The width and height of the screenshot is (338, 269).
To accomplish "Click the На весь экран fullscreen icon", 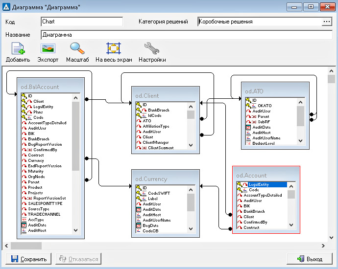I will click(x=114, y=48).
